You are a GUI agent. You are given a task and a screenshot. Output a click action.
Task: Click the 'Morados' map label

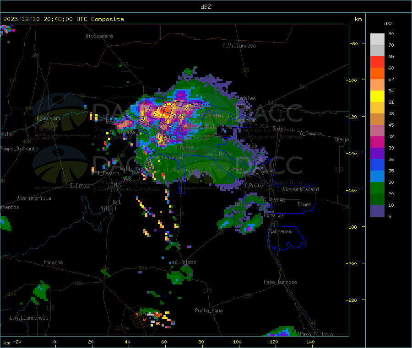tap(53, 262)
